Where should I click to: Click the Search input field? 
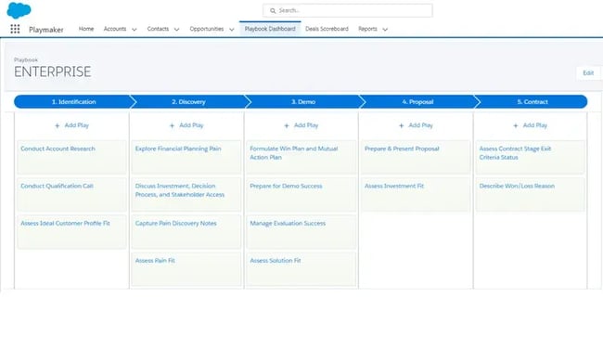[348, 10]
